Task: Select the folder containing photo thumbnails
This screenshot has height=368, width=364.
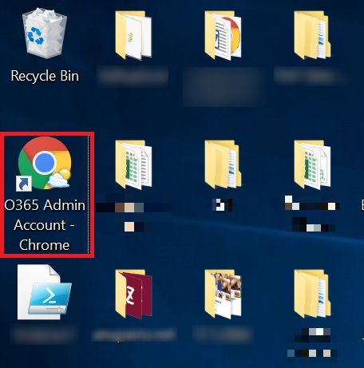Action: [223, 294]
